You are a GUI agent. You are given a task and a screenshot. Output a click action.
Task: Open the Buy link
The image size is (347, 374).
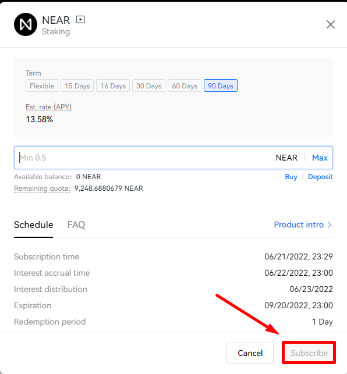(291, 177)
